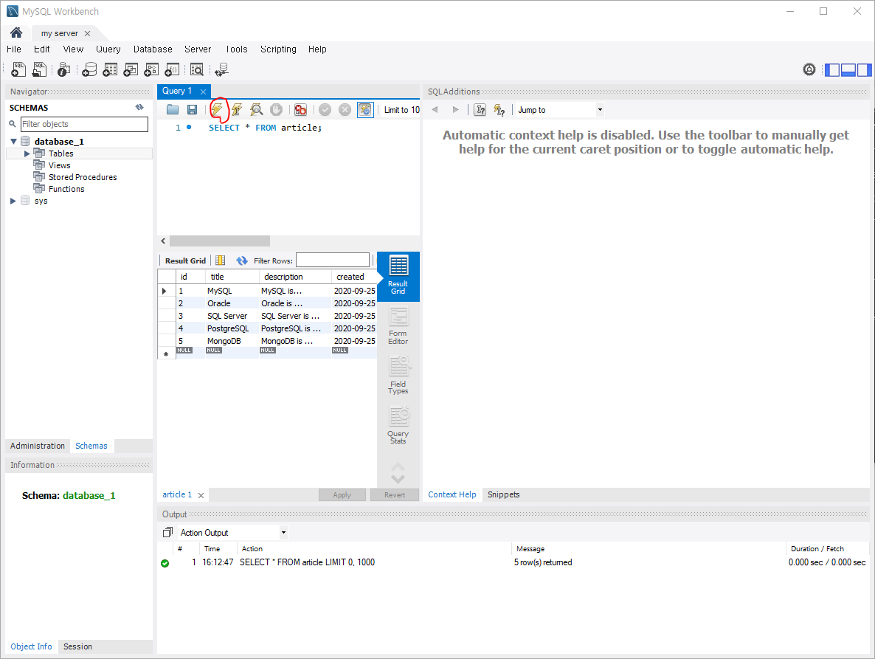Collapse the database_1 schema tree node

(13, 142)
